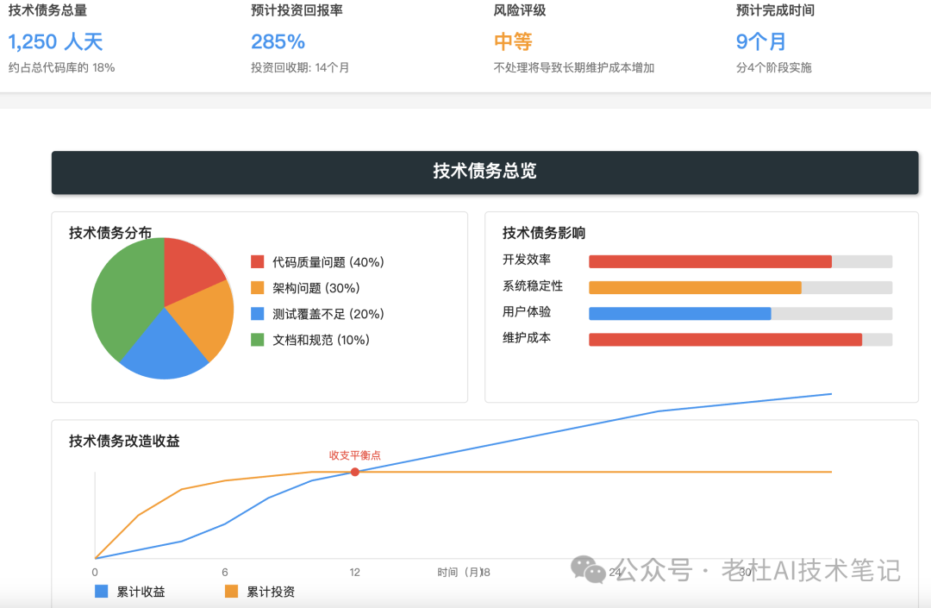Click the 中等 risk rating value
Screen dimensions: 931x608
[513, 41]
